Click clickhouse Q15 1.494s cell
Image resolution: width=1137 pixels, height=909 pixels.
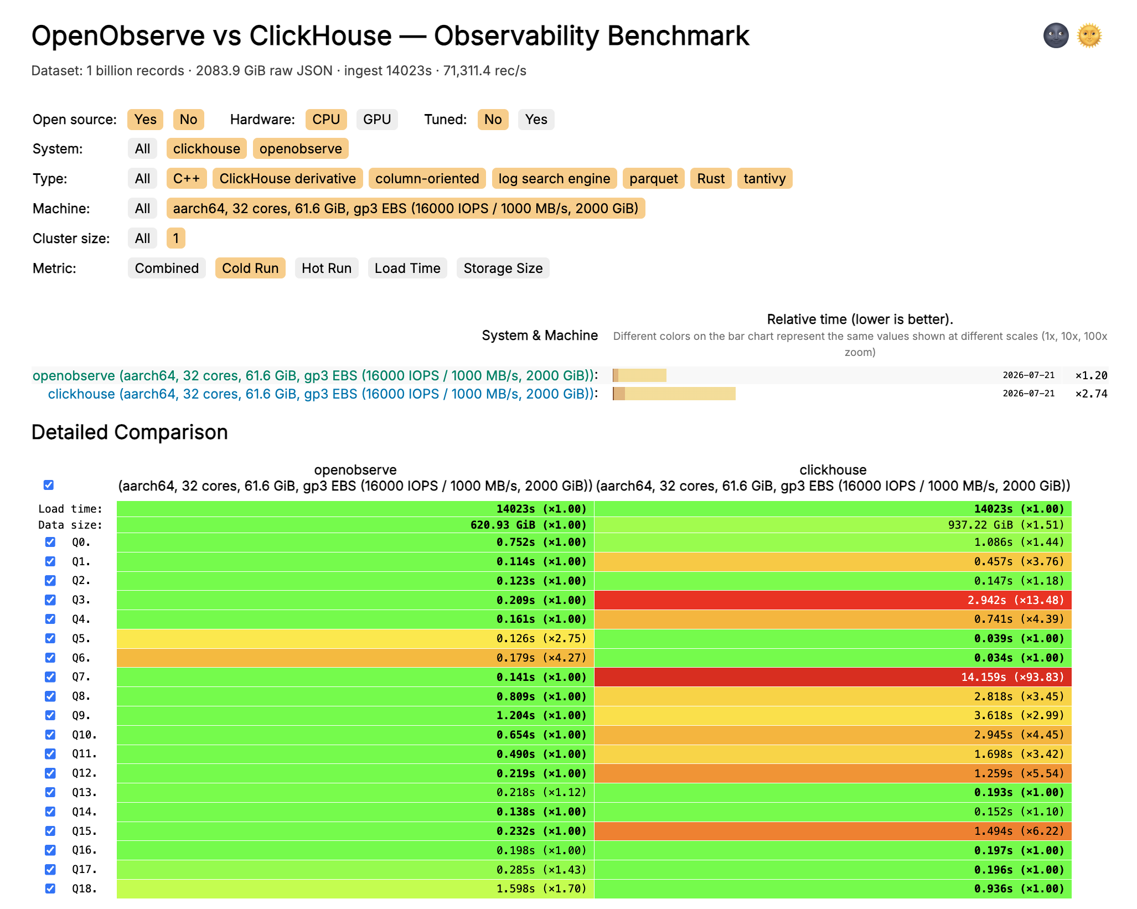point(833,831)
